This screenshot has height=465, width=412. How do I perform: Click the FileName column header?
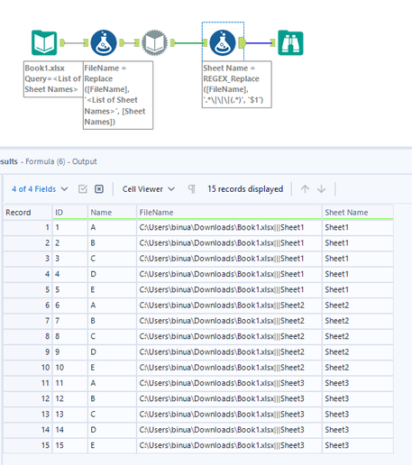[x=229, y=213]
